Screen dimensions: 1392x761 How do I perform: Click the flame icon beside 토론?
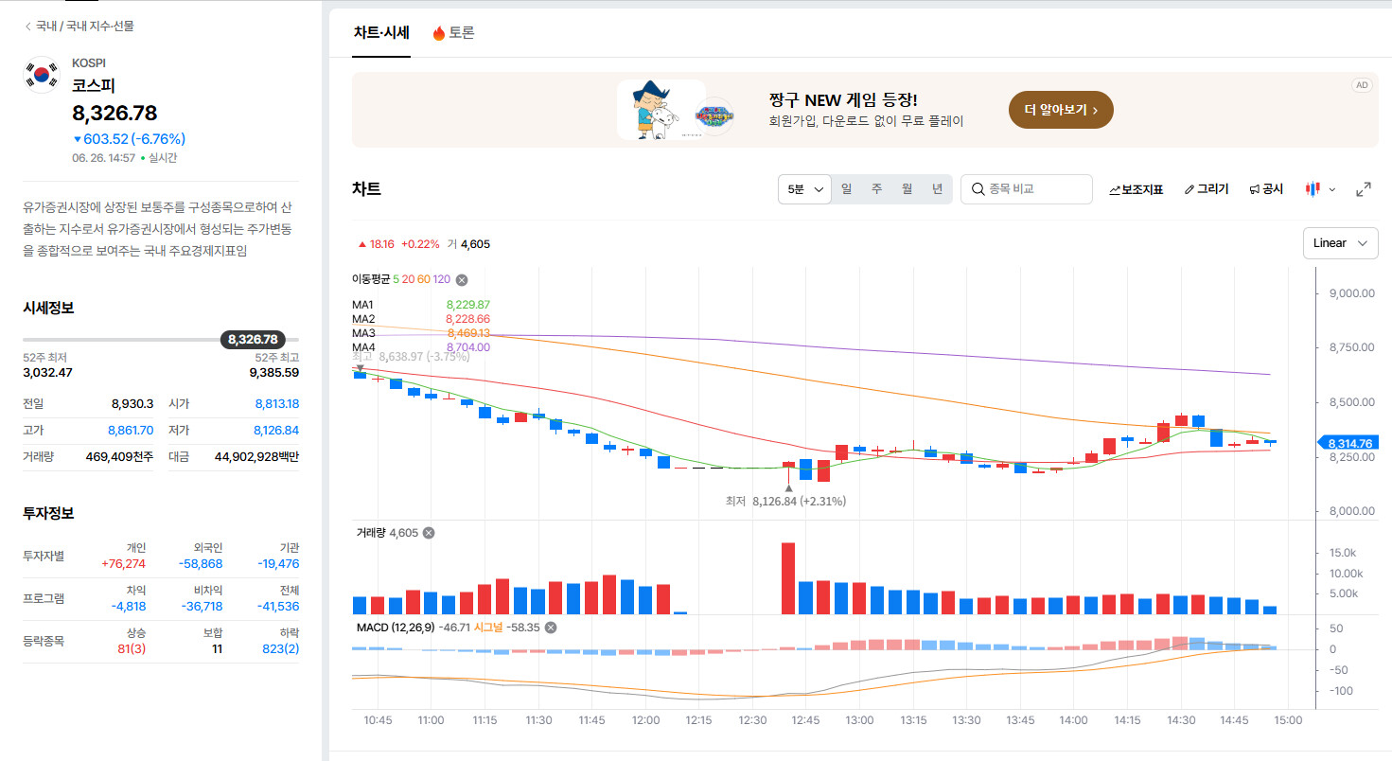(x=439, y=33)
